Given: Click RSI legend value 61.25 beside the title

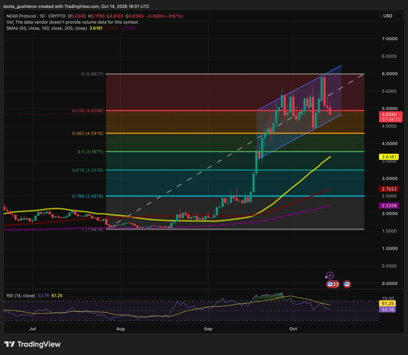Looking at the screenshot, I should (x=57, y=296).
